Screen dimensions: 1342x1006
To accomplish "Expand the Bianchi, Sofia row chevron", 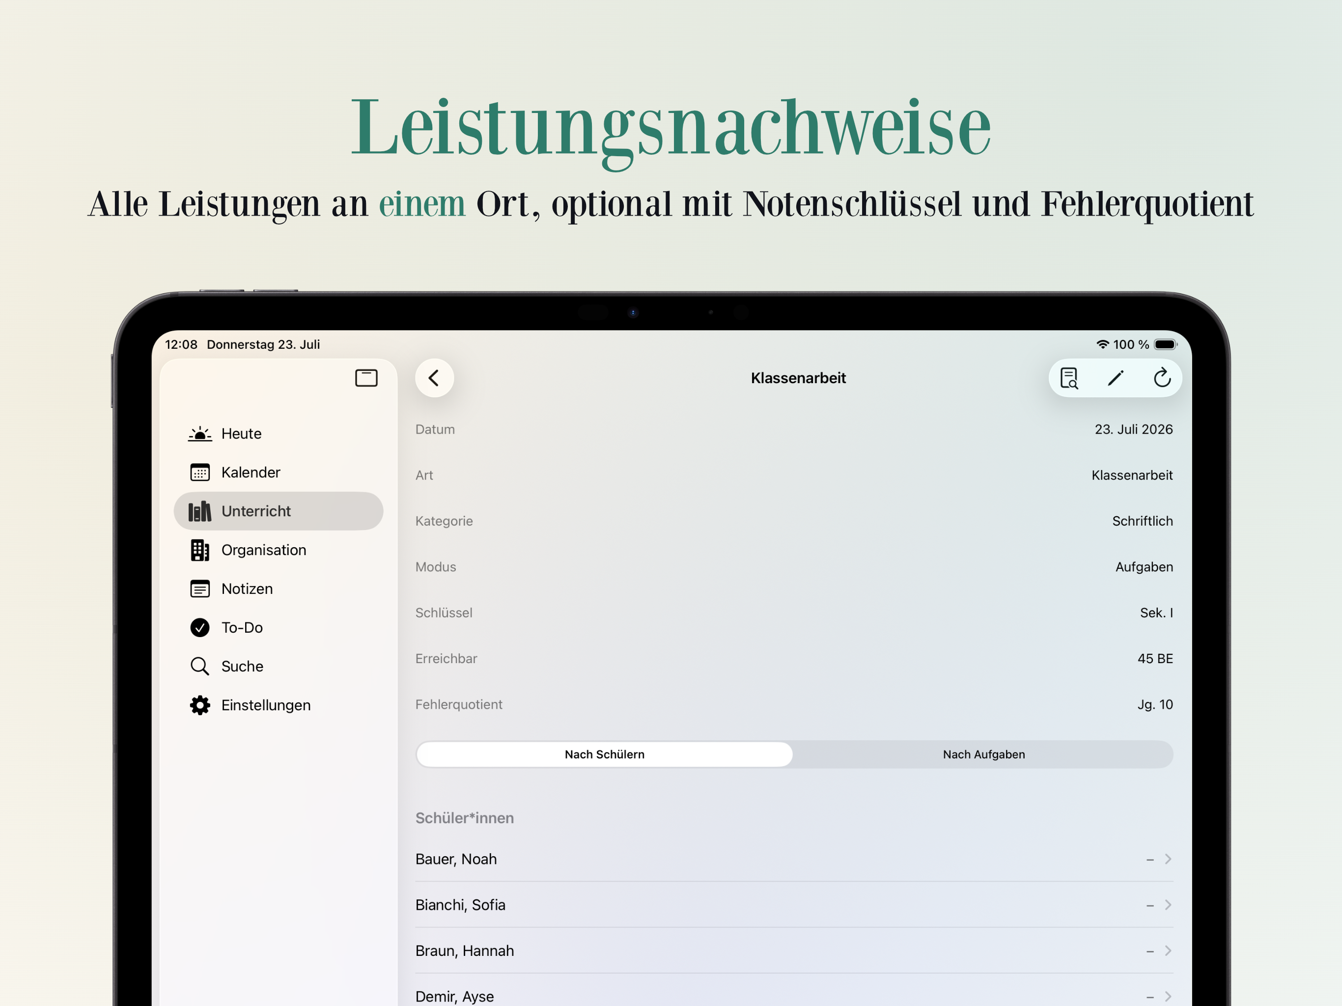I will [x=1168, y=905].
